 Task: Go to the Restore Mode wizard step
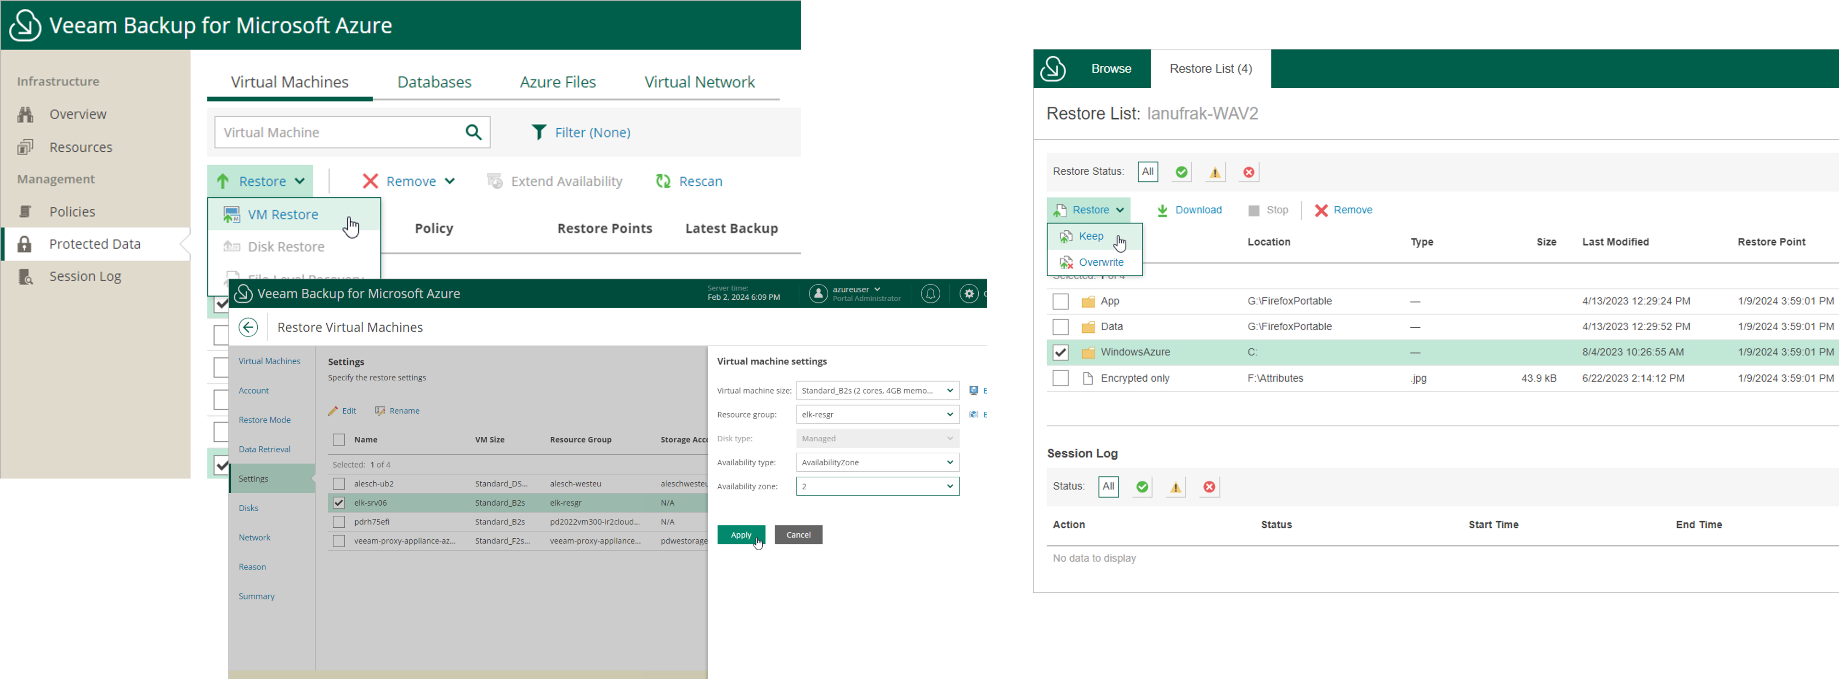point(264,420)
